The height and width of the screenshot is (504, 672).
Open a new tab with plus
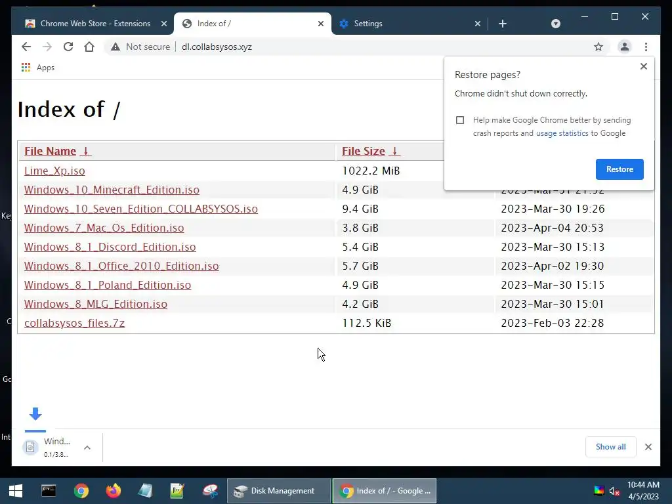503,24
